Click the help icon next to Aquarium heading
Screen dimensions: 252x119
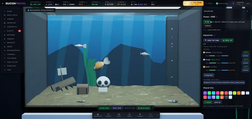[214, 35]
